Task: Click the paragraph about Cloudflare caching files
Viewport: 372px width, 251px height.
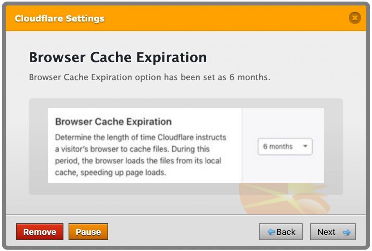Action: 141,155
